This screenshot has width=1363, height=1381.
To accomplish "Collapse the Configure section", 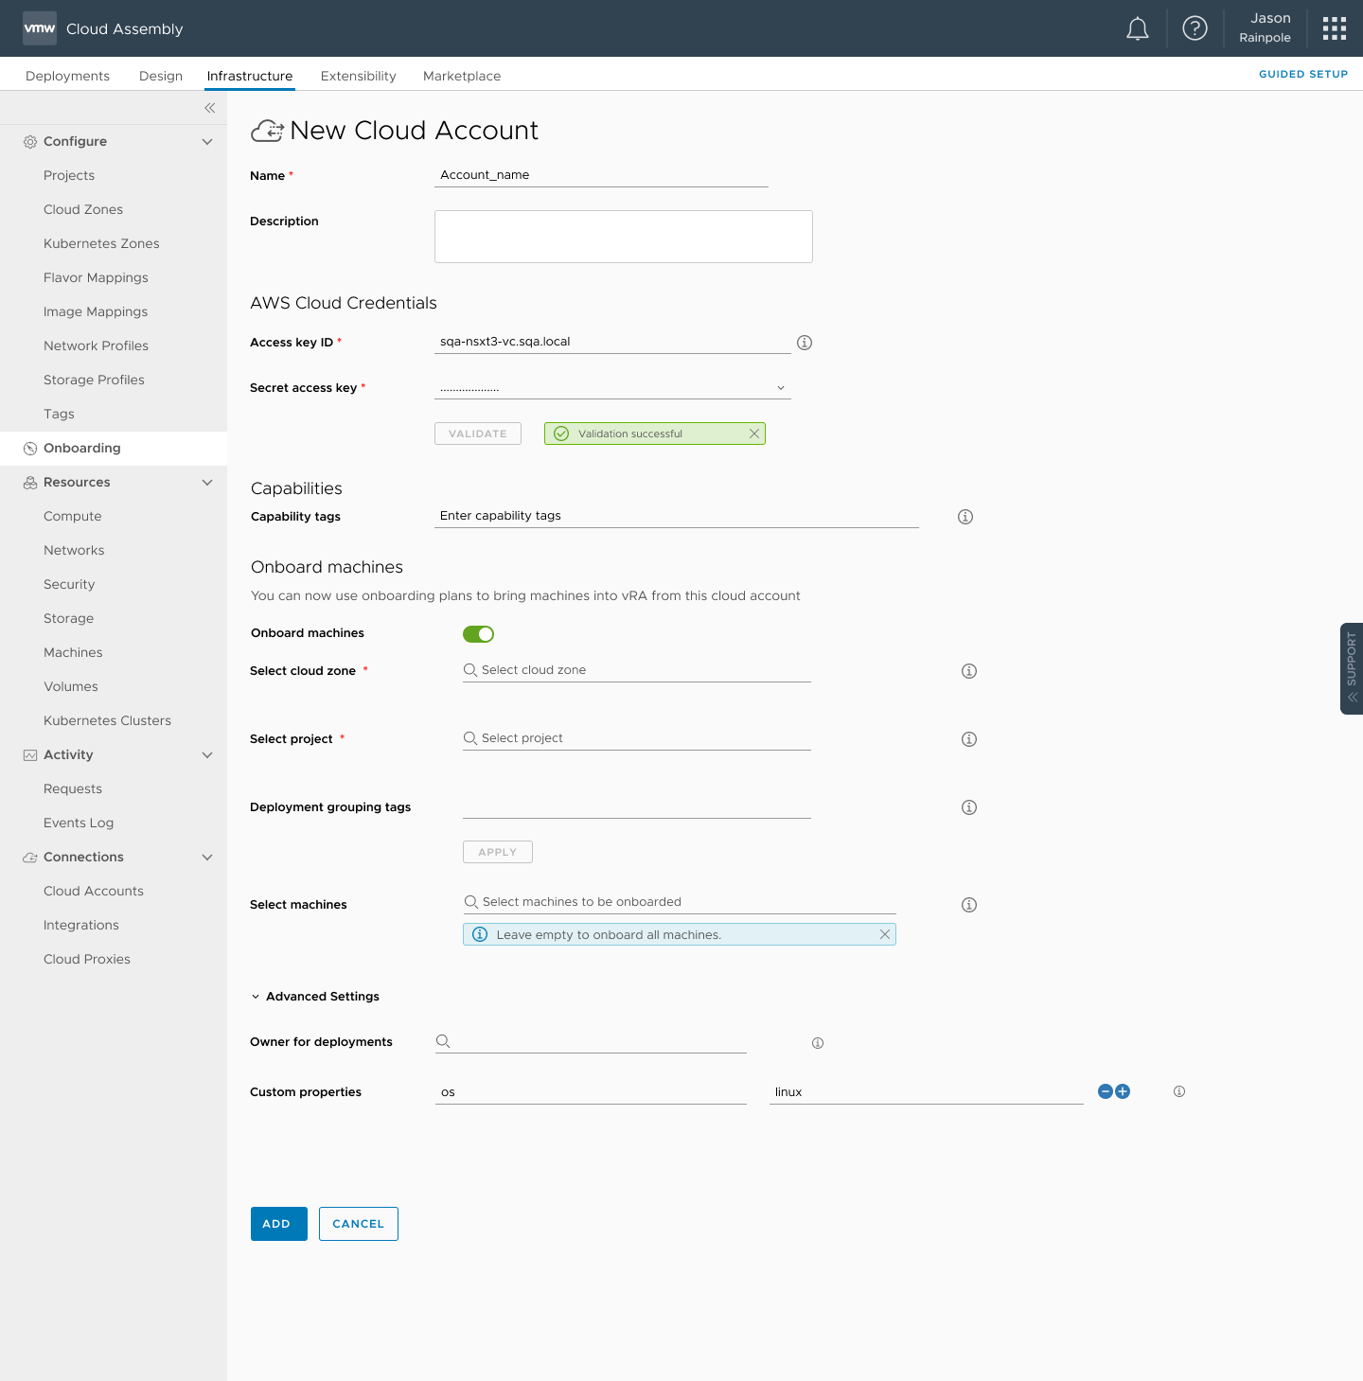I will click(x=207, y=142).
